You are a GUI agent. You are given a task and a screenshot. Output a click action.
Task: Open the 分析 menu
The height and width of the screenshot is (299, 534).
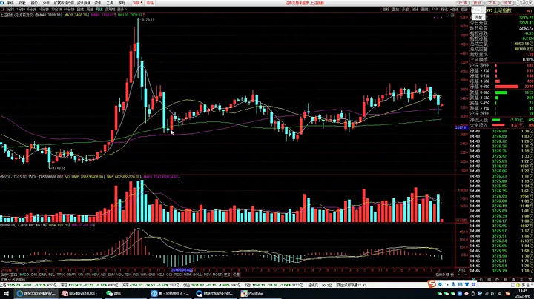(x=46, y=3)
